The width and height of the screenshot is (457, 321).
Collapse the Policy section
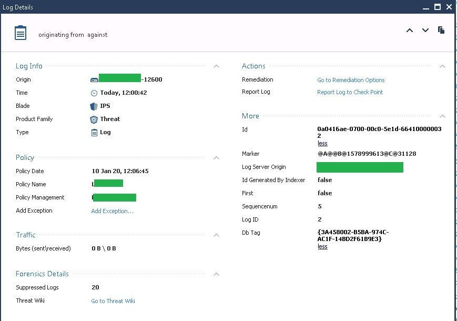click(x=216, y=157)
